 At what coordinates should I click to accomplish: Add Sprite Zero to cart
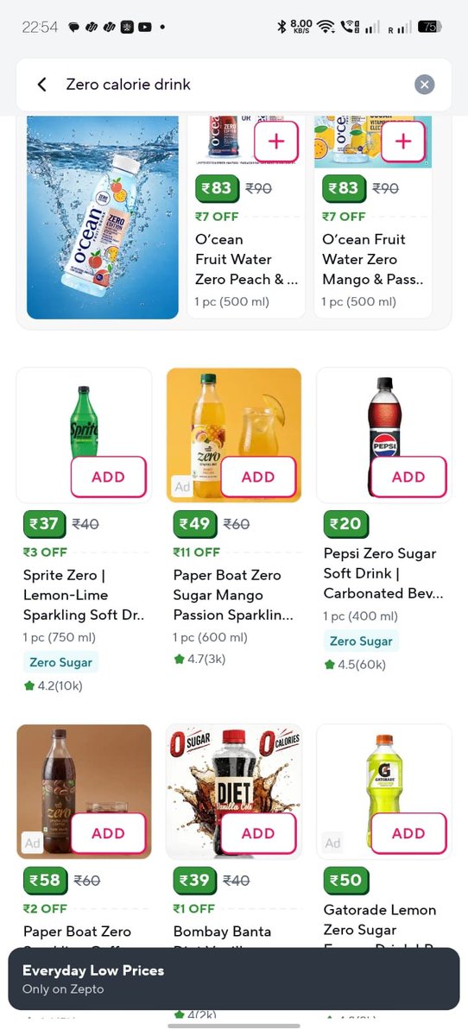point(108,477)
